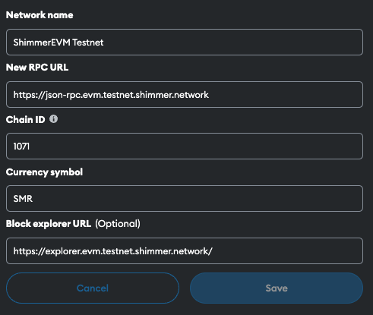Image resolution: width=373 pixels, height=315 pixels.
Task: Click the Block explorer URL input
Action: pos(185,250)
